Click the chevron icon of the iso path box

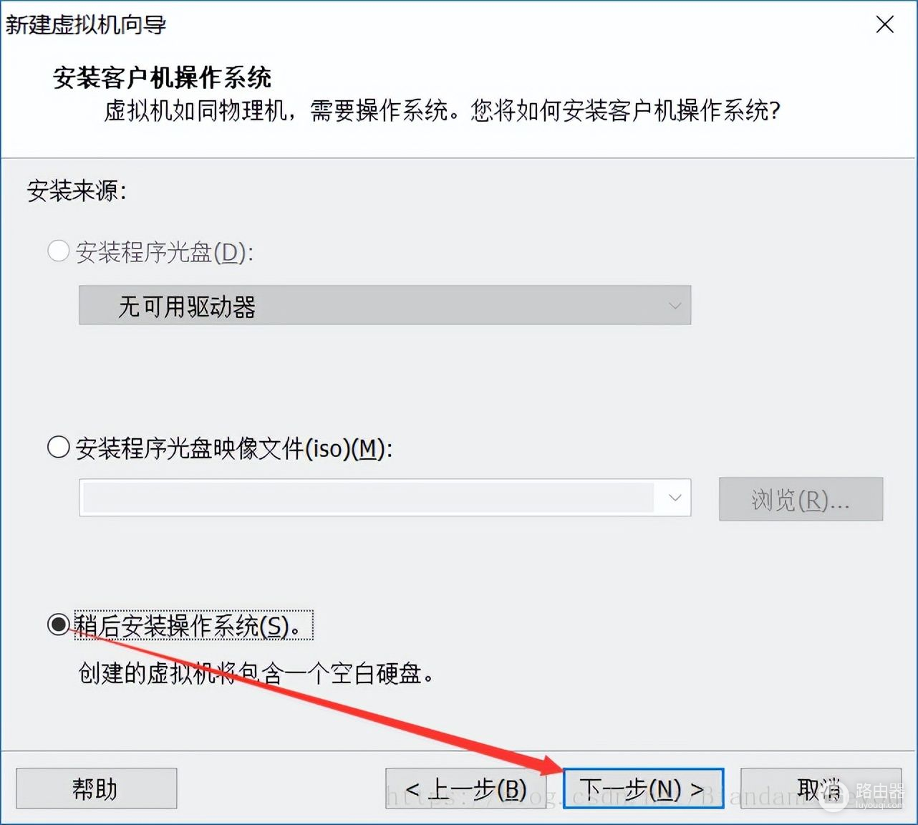pyautogui.click(x=675, y=498)
